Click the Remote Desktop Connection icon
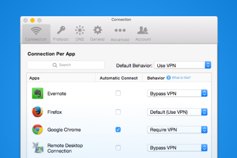Image resolution: width=237 pixels, height=158 pixels. tap(38, 148)
